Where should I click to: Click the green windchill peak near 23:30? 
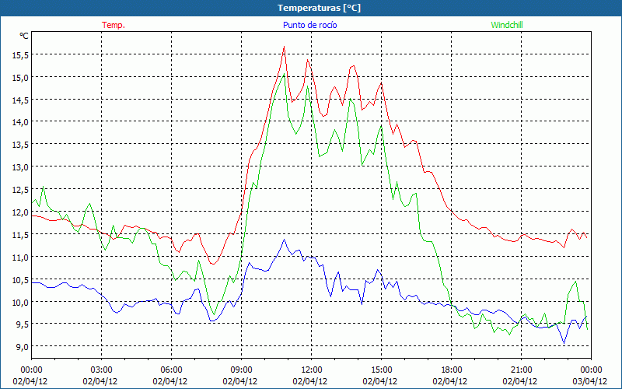tap(575, 282)
